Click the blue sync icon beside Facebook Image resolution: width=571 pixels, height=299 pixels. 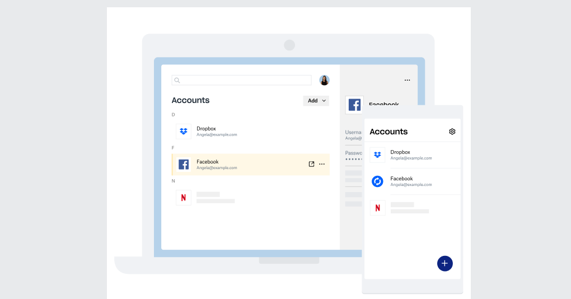377,181
